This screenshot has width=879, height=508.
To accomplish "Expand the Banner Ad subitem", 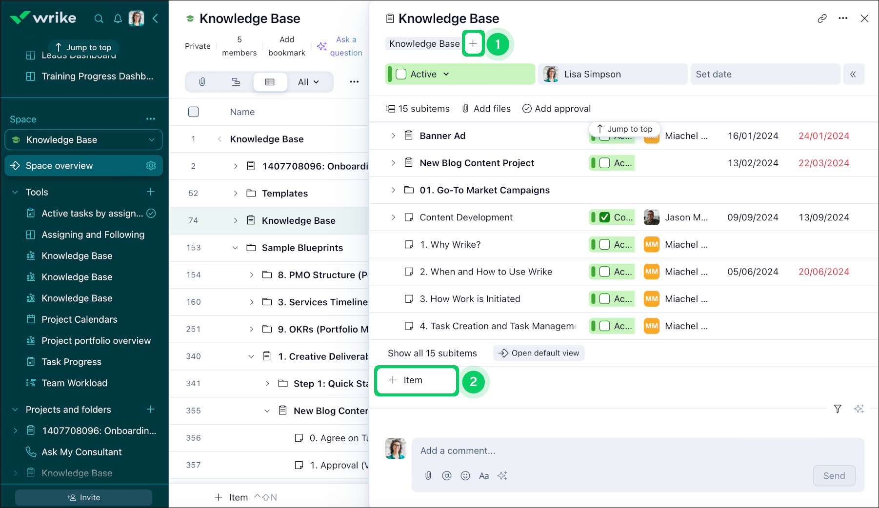I will click(393, 136).
